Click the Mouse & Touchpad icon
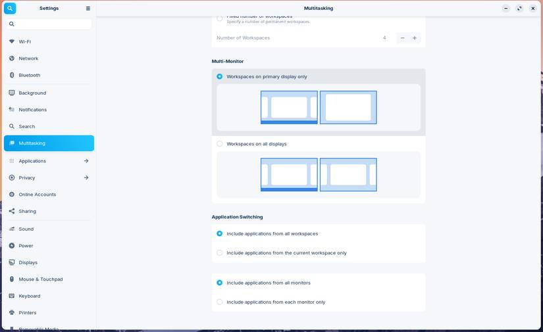 pyautogui.click(x=12, y=279)
